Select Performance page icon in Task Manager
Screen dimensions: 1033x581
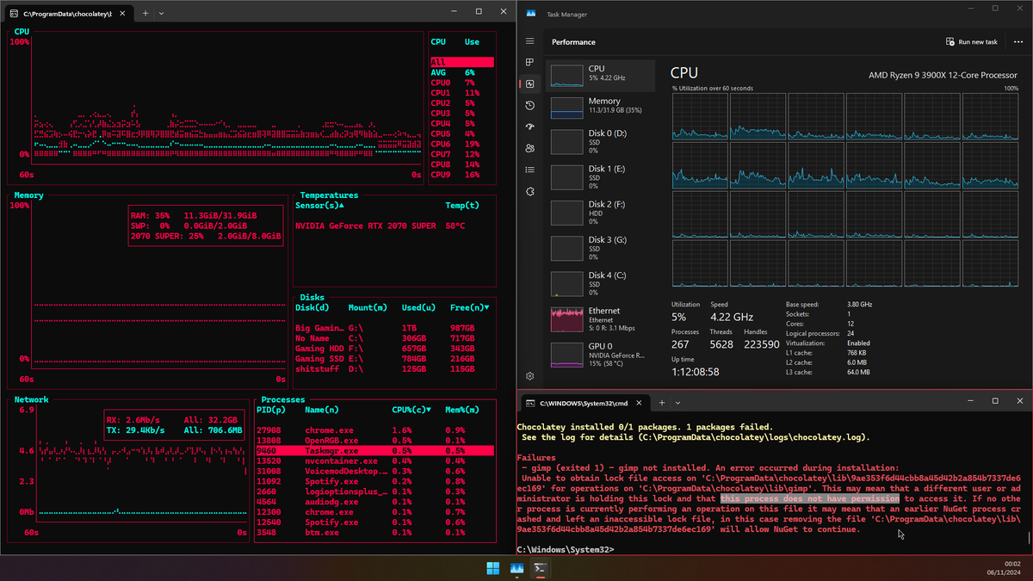[x=530, y=83]
